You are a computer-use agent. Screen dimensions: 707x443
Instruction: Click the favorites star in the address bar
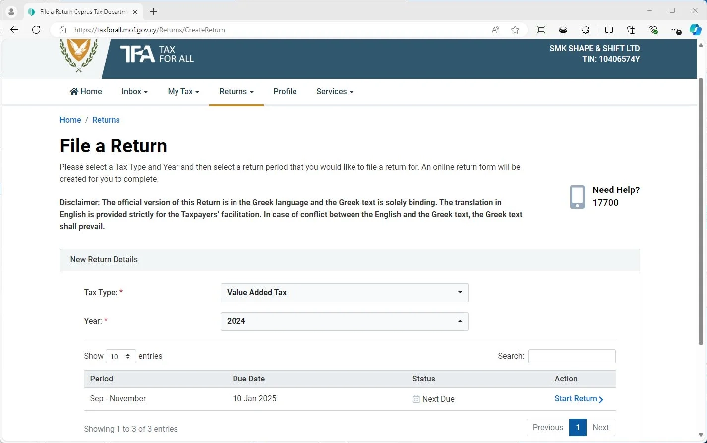pyautogui.click(x=515, y=30)
